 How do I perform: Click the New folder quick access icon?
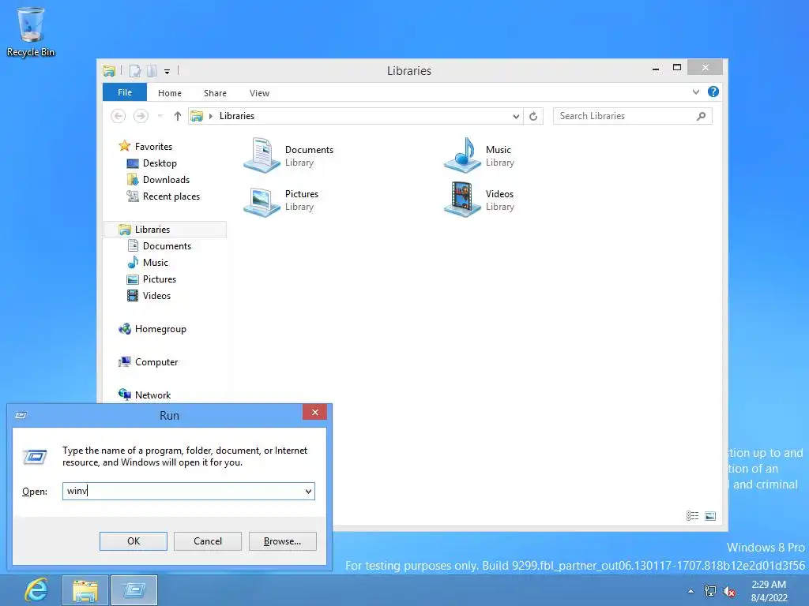[x=152, y=70]
